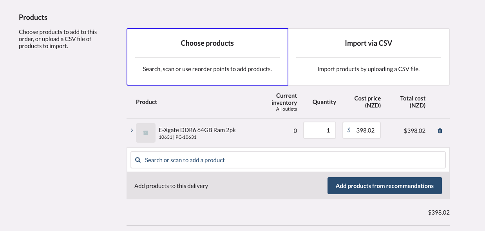The width and height of the screenshot is (485, 231).
Task: Click the search magnifying glass icon
Action: (138, 160)
